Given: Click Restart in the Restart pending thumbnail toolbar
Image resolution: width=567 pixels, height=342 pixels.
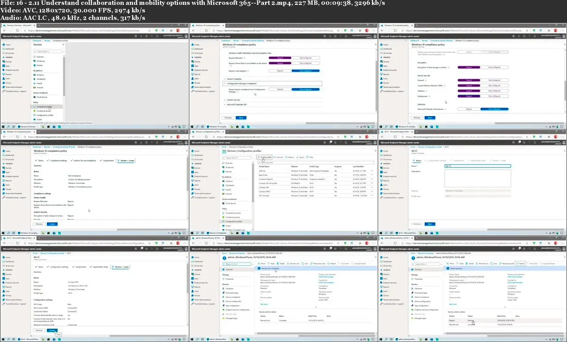Looking at the screenshot, I should [521, 264].
